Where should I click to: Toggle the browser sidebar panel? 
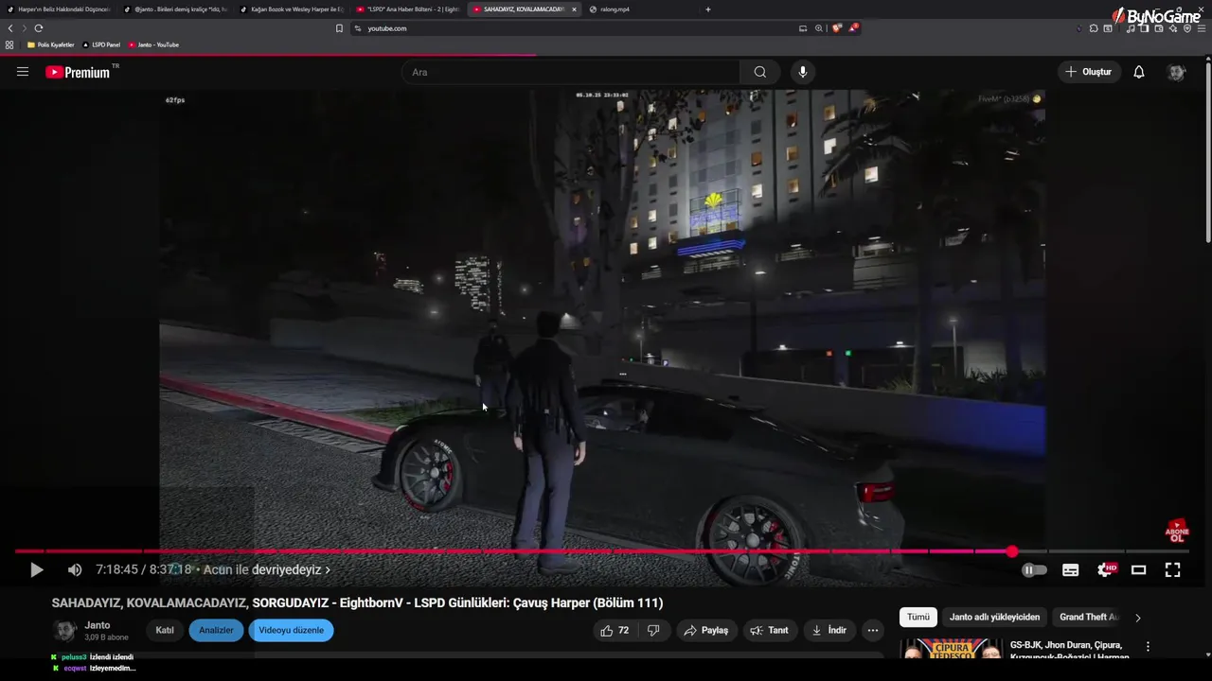[1144, 28]
